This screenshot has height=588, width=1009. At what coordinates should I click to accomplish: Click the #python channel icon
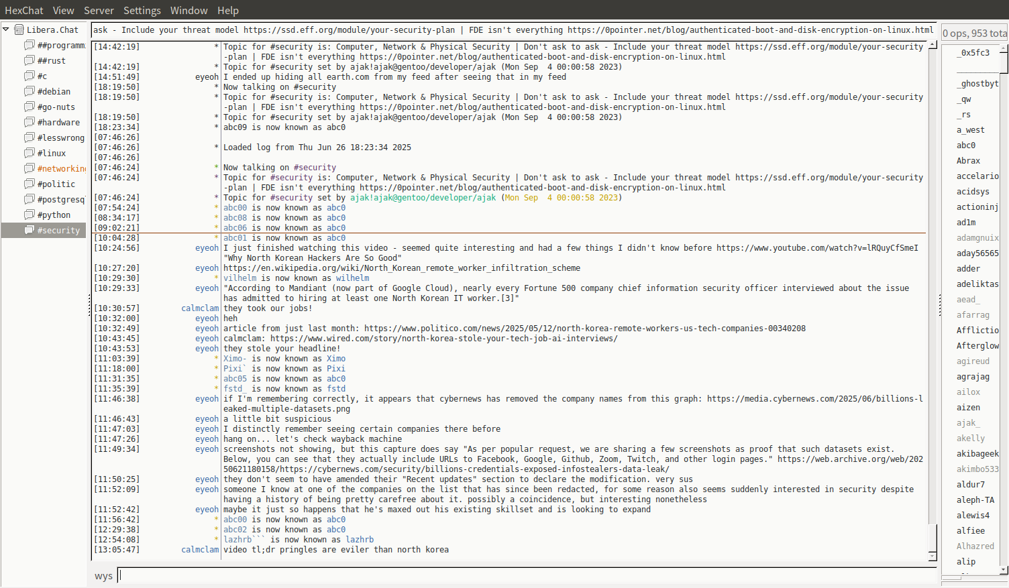click(x=30, y=215)
